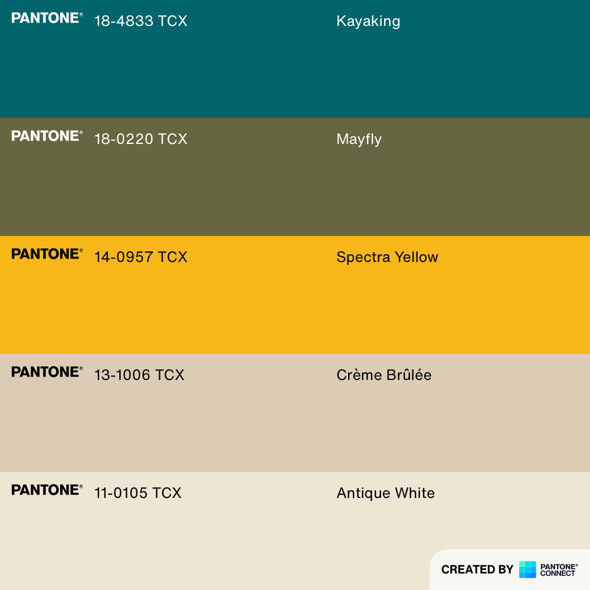
Task: Click the color name "Spectra Yellow"
Action: click(x=387, y=257)
